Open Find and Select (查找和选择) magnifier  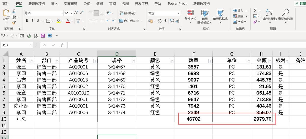point(285,16)
